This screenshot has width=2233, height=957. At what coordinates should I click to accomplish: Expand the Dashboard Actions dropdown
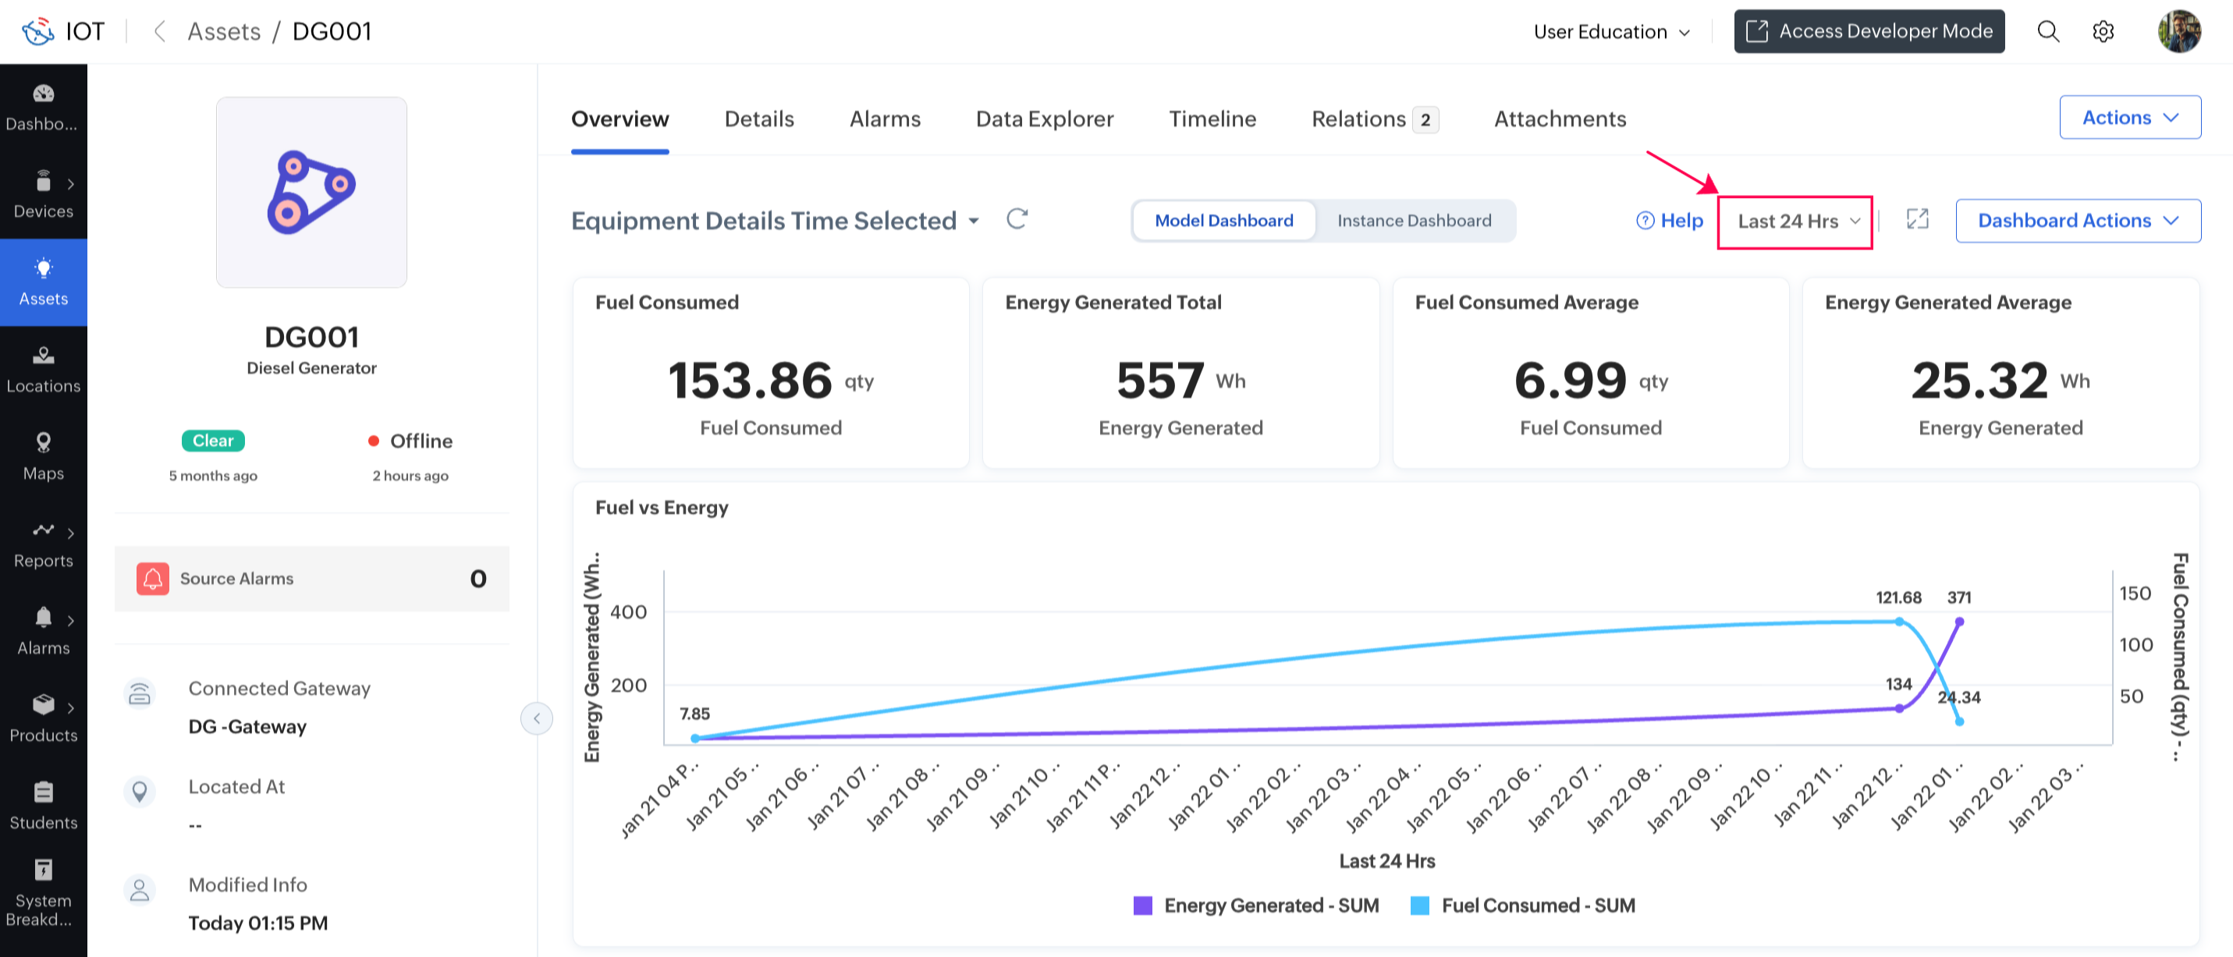2077,221
